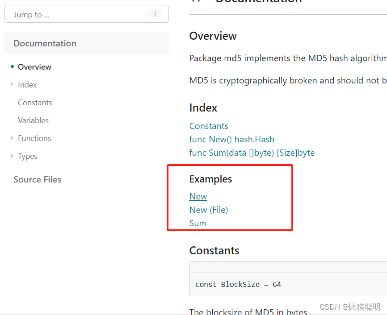The height and width of the screenshot is (315, 387).
Task: Select Variables in the sidebar
Action: tap(33, 120)
